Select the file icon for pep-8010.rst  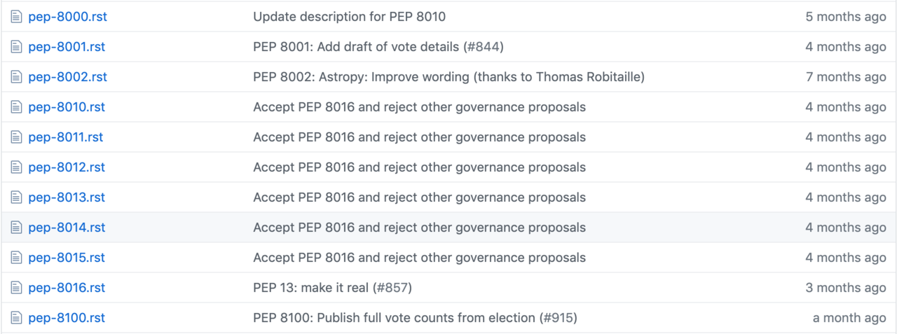pyautogui.click(x=17, y=107)
